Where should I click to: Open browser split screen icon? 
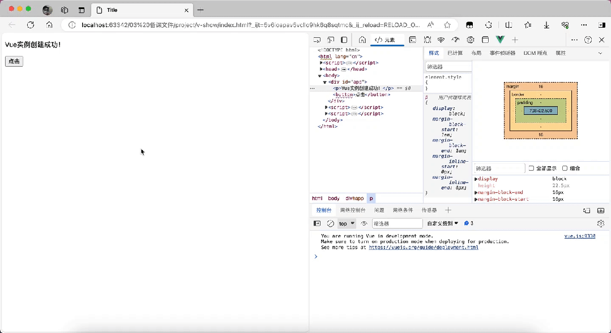(x=509, y=25)
